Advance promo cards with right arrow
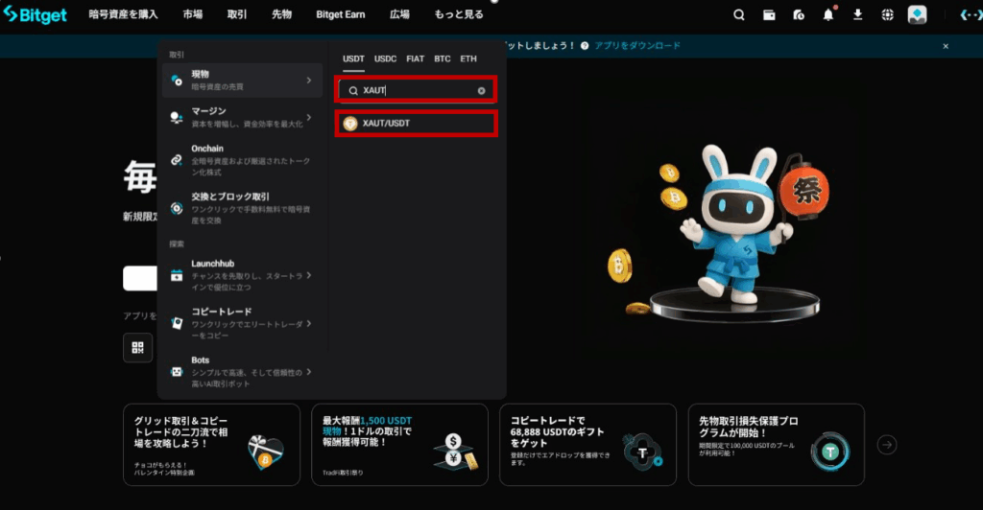Image resolution: width=983 pixels, height=510 pixels. [888, 444]
